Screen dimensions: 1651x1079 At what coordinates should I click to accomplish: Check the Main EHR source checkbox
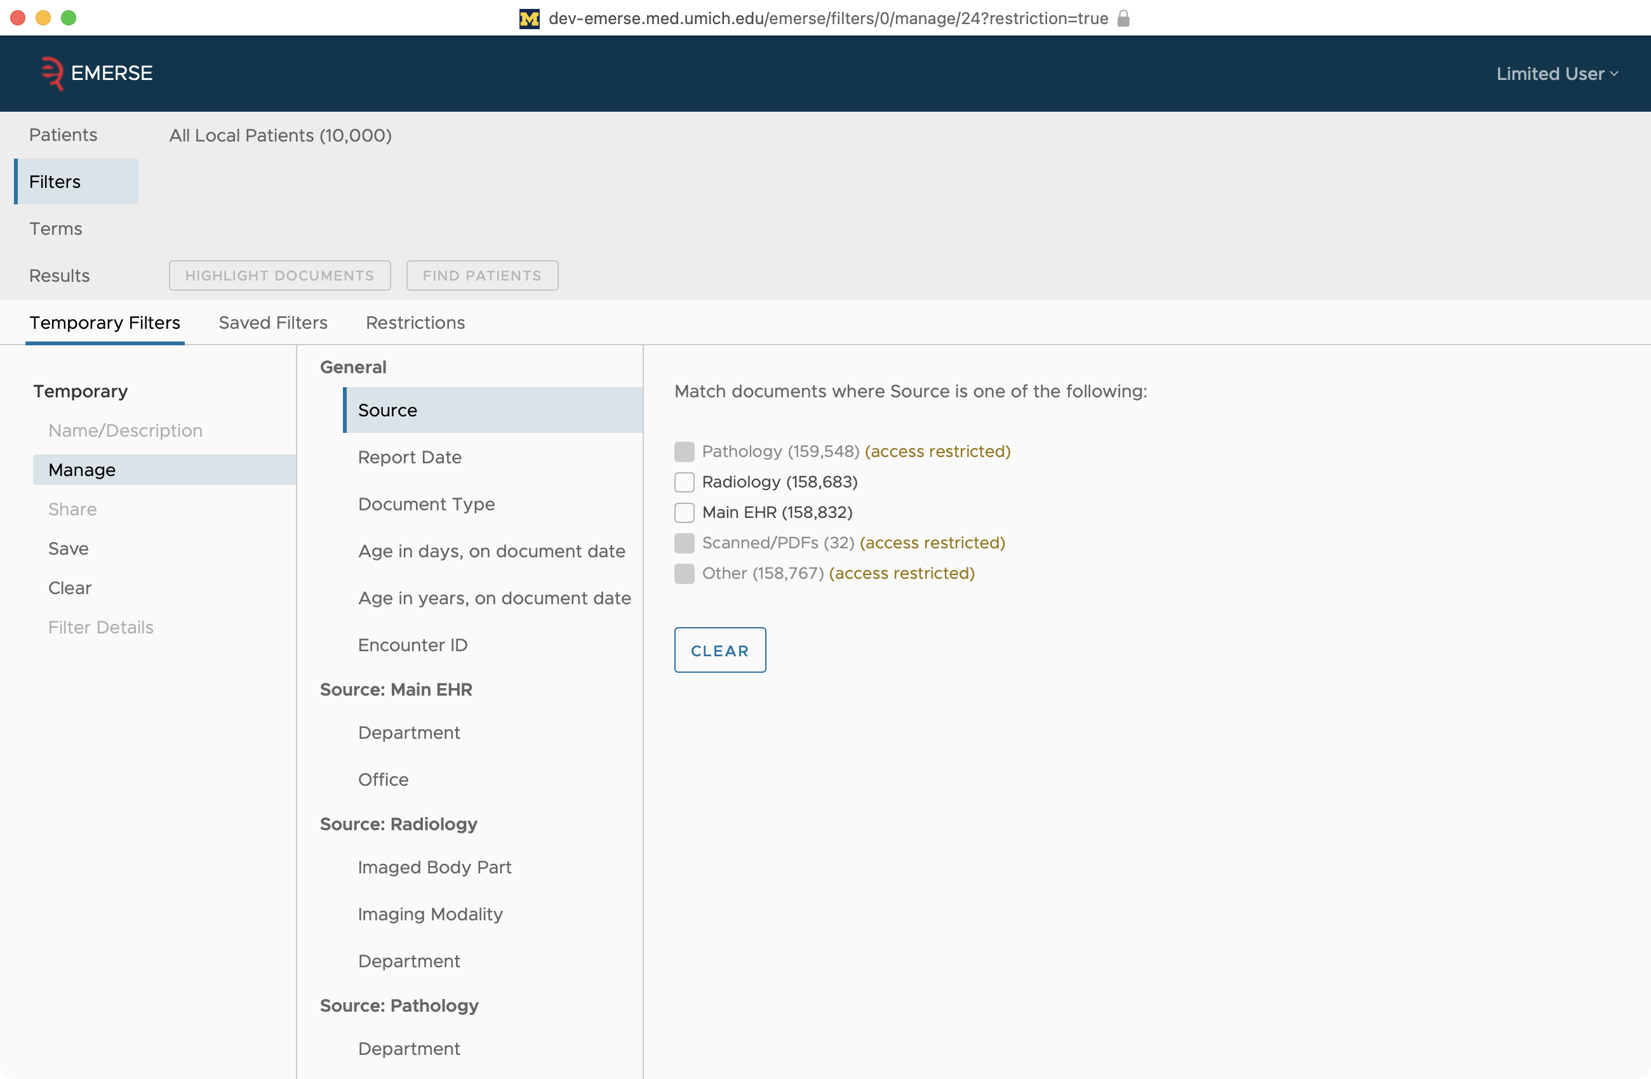coord(684,512)
